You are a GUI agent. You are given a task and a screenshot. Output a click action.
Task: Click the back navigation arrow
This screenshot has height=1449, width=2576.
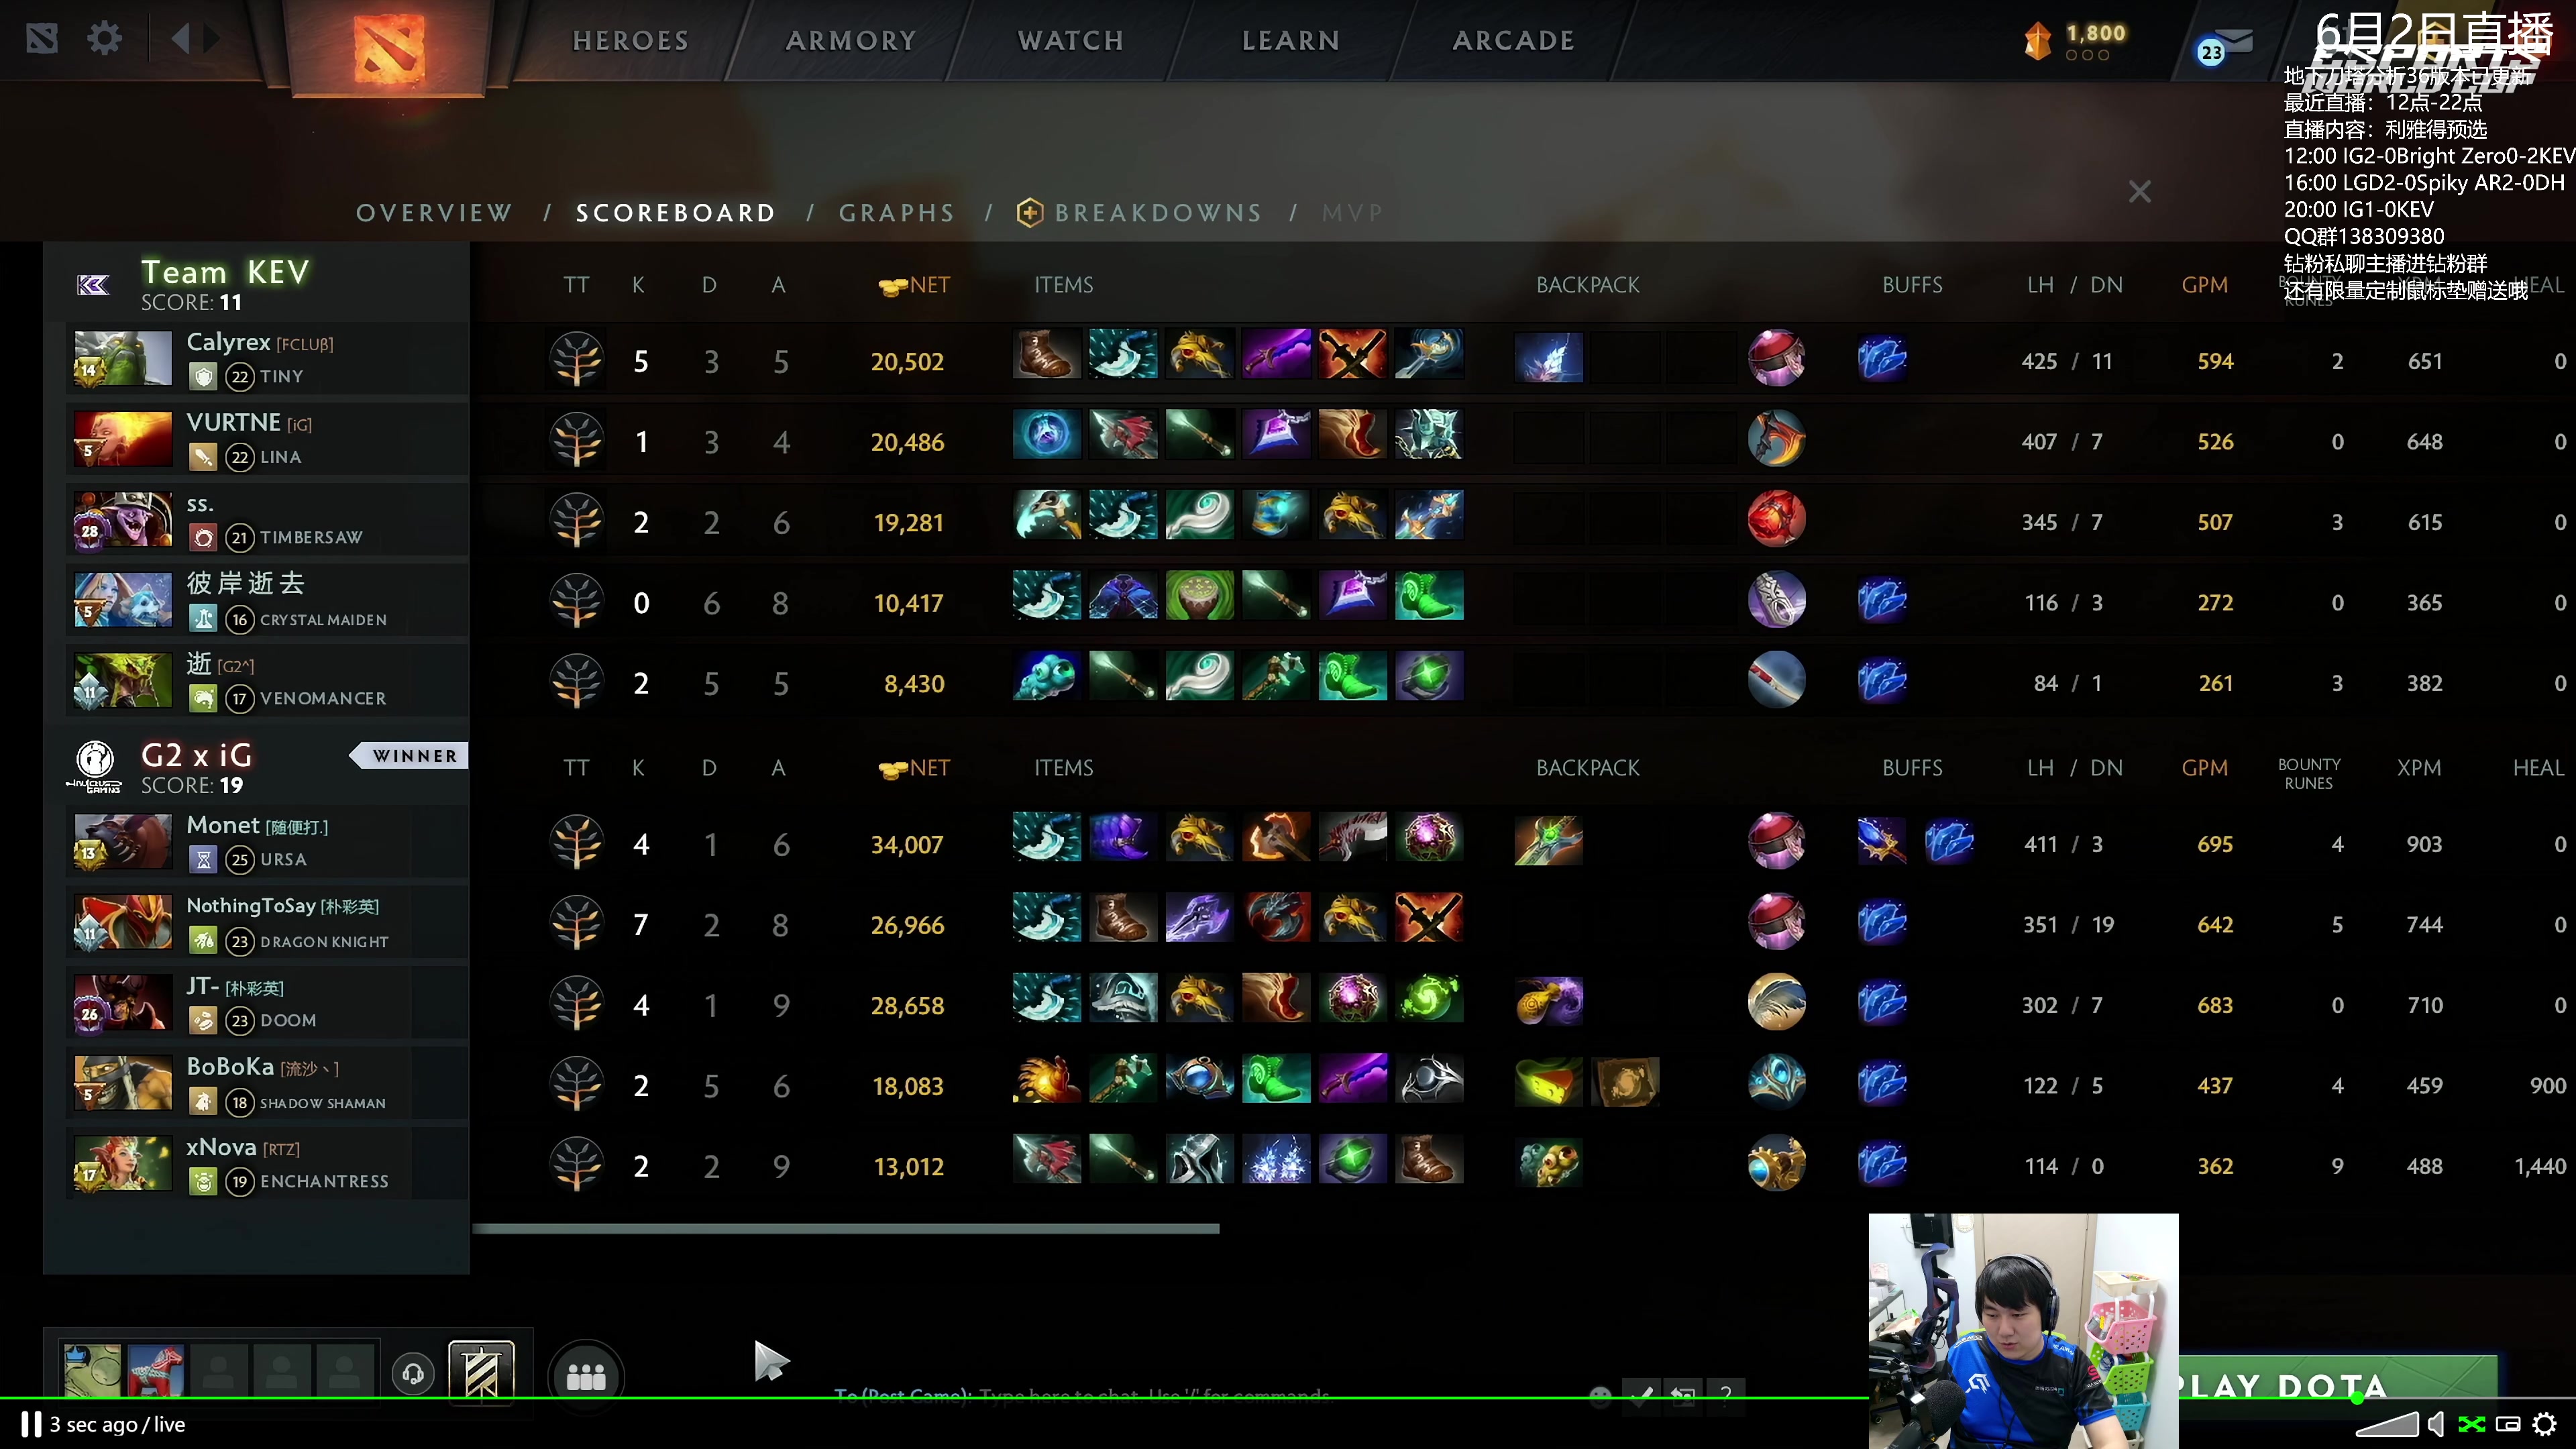(181, 39)
